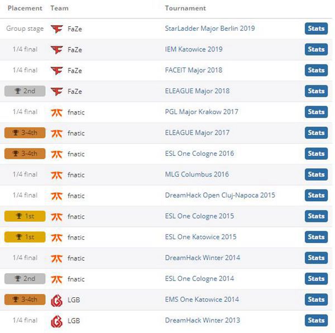Image resolution: width=335 pixels, height=333 pixels.
Task: Open the FACEIT Major 2018 tournament link
Action: [x=194, y=70]
